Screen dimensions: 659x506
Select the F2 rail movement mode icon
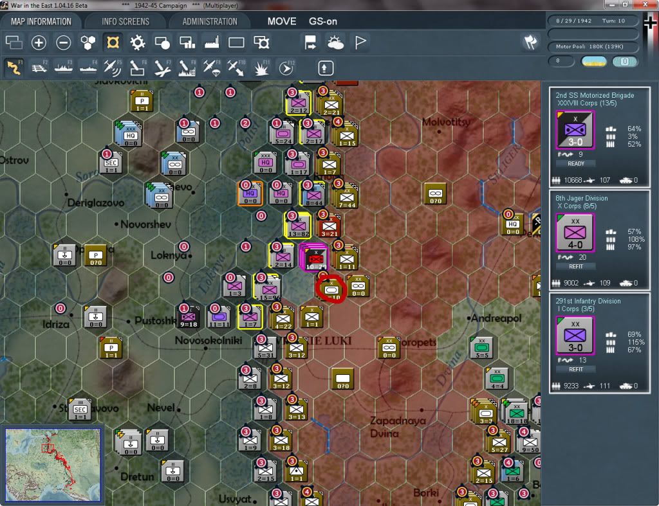coord(39,68)
